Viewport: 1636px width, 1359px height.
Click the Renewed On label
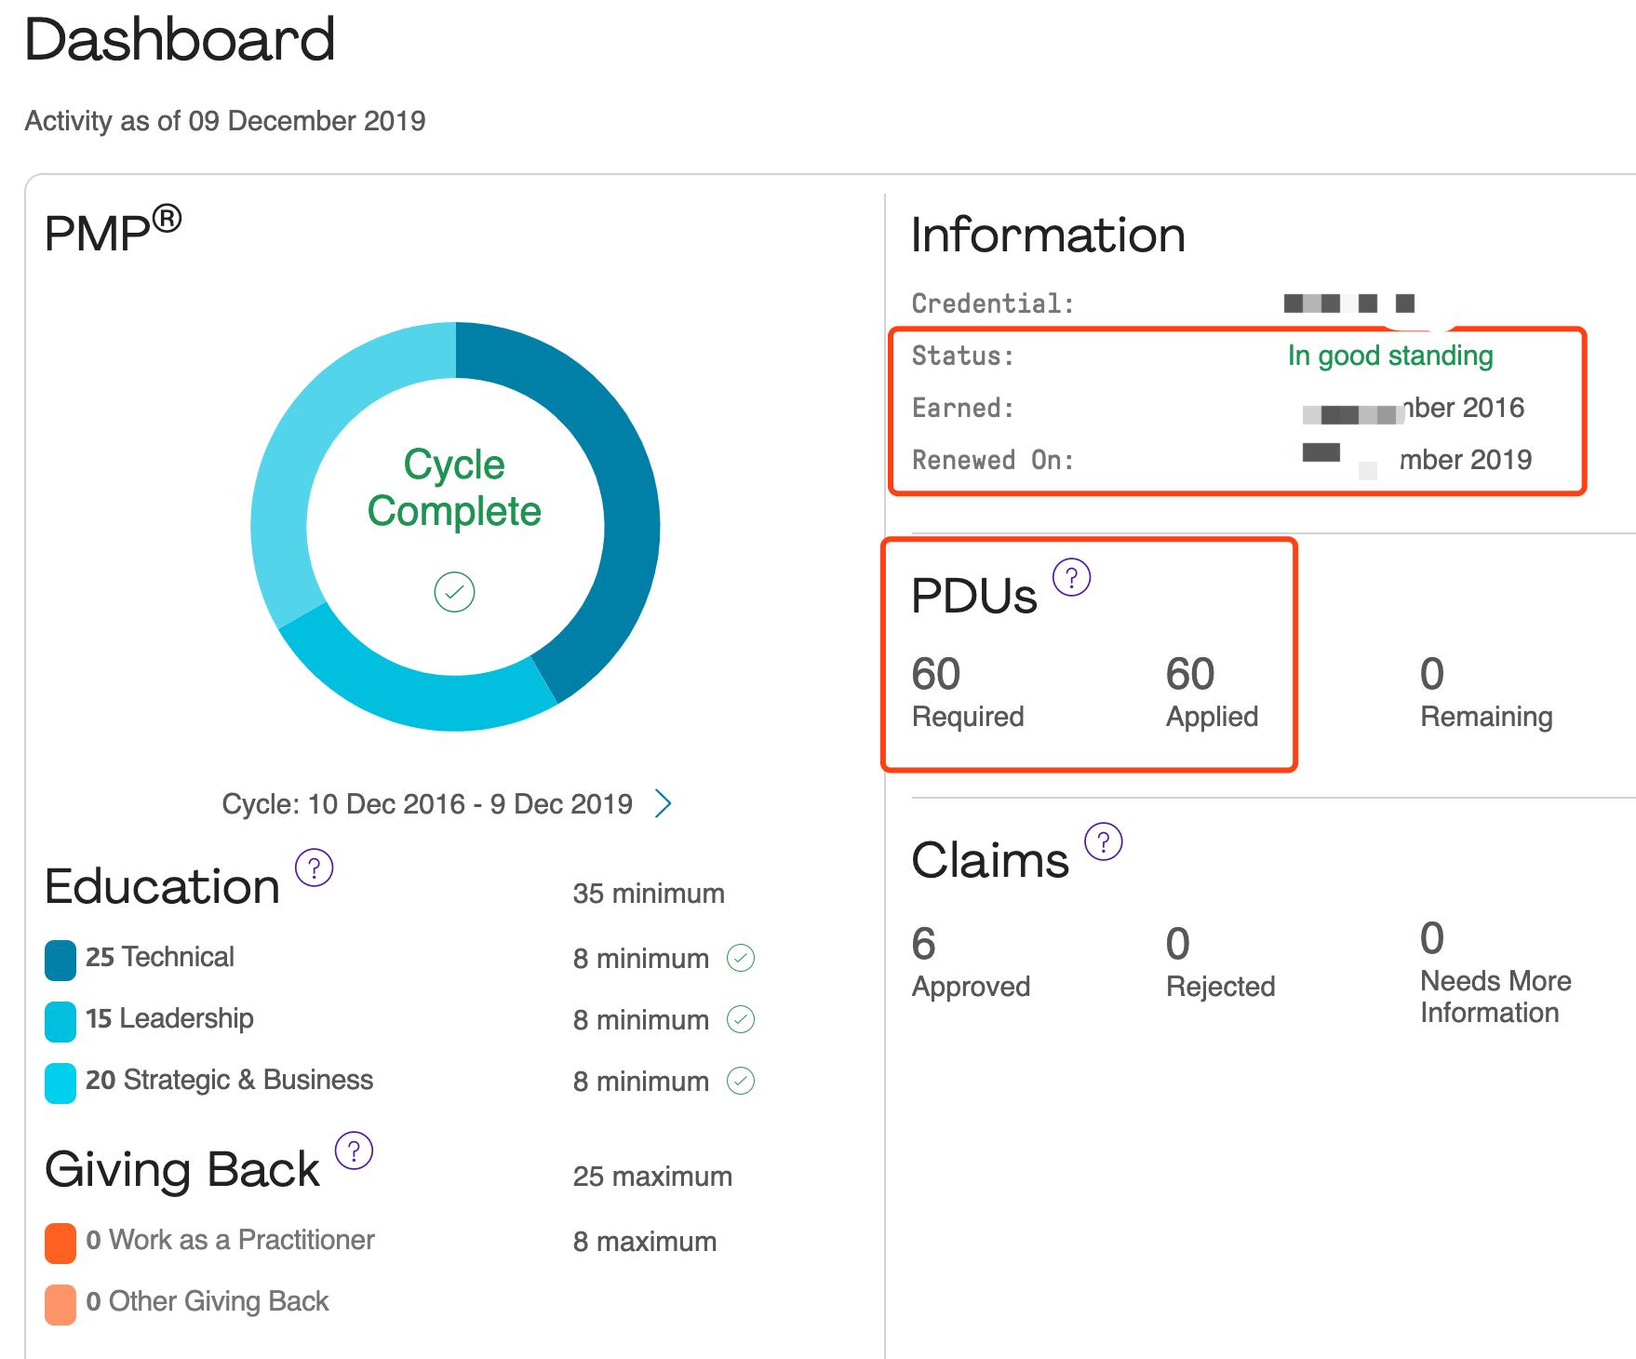click(993, 460)
